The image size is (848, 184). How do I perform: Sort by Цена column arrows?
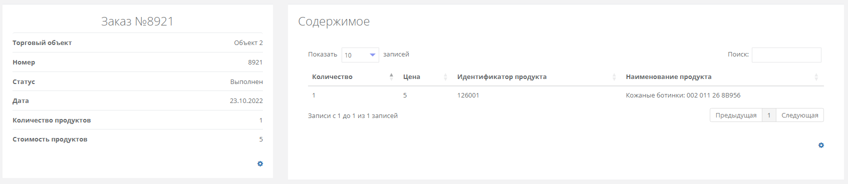pyautogui.click(x=445, y=77)
